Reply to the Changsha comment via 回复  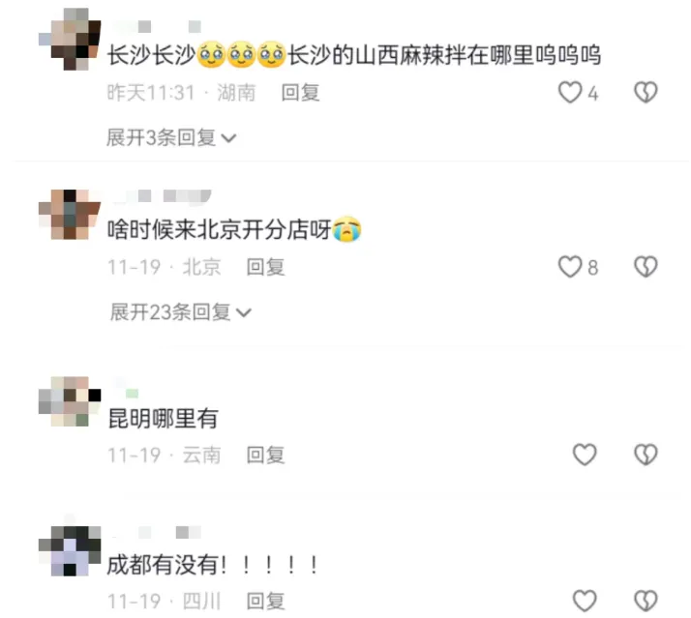coord(301,93)
